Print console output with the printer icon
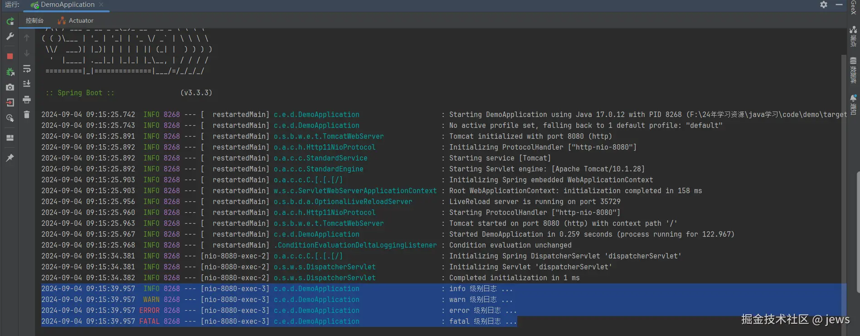 pos(27,99)
